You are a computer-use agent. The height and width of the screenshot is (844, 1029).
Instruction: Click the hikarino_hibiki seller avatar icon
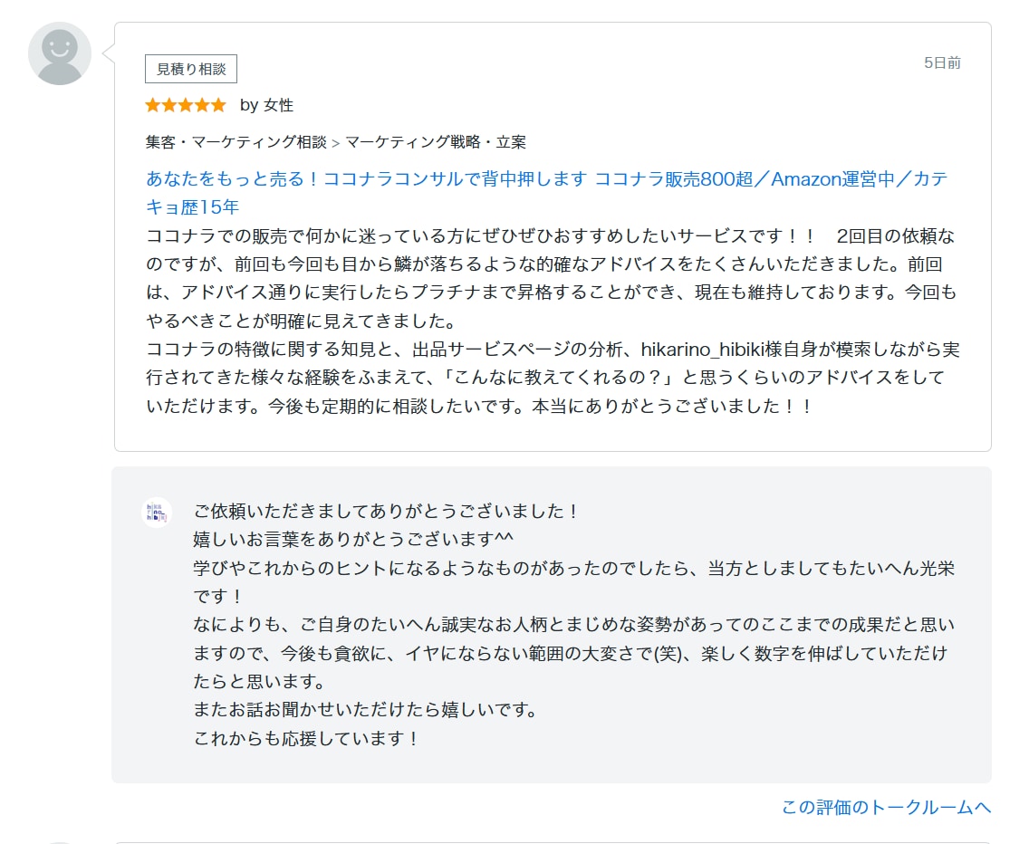(x=157, y=513)
